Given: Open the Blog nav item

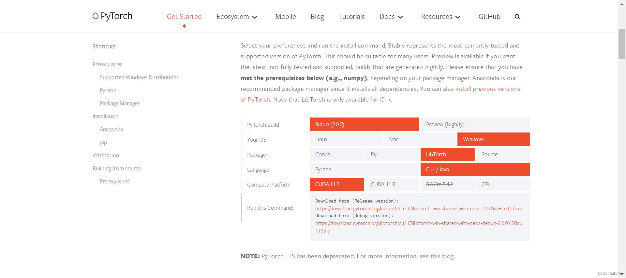Looking at the screenshot, I should coord(317,17).
